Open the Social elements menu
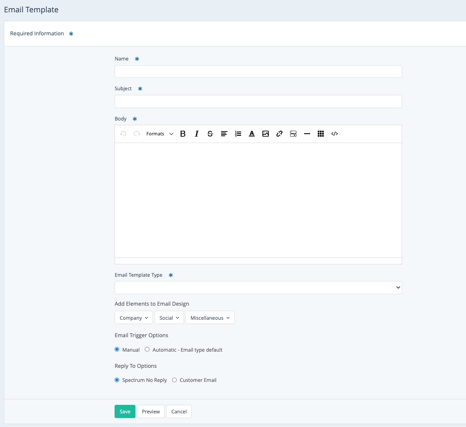 (169, 318)
